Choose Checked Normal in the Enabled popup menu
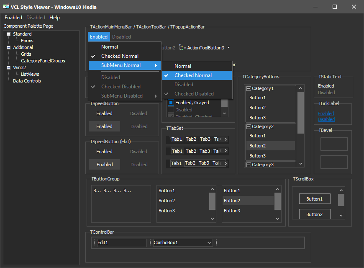This screenshot has height=268, width=364. [x=125, y=56]
